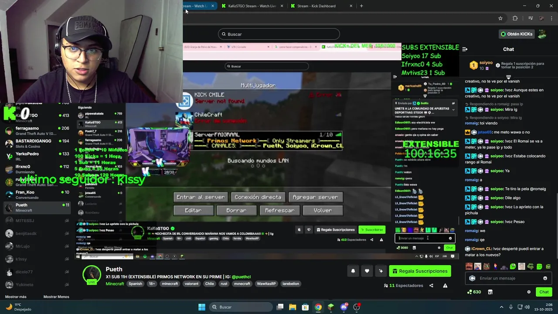Open Windows taskbar Buscar search
Screen dimensions: 558x314
[241, 307]
